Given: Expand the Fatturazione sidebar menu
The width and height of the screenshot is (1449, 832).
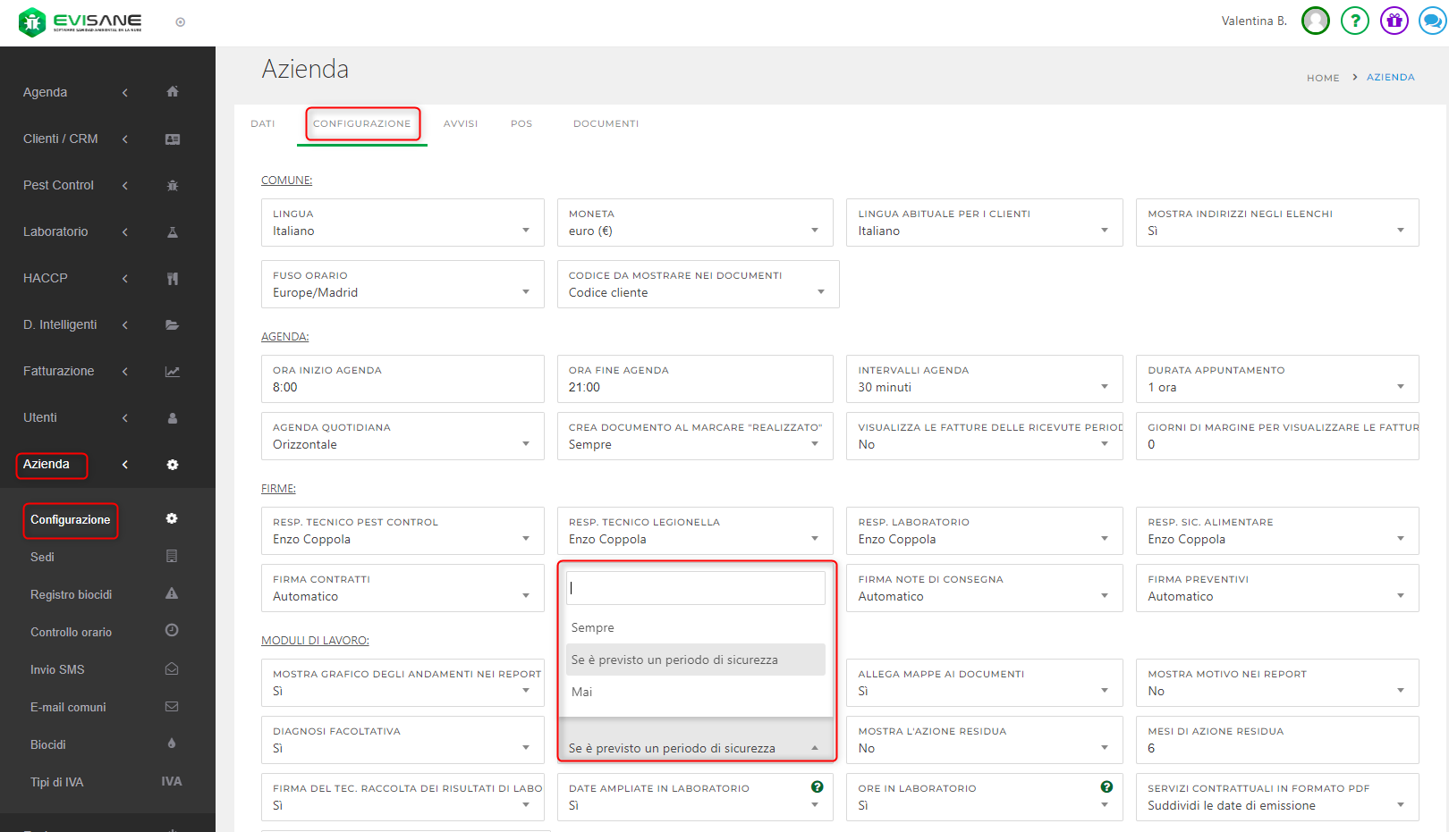Looking at the screenshot, I should (x=59, y=372).
